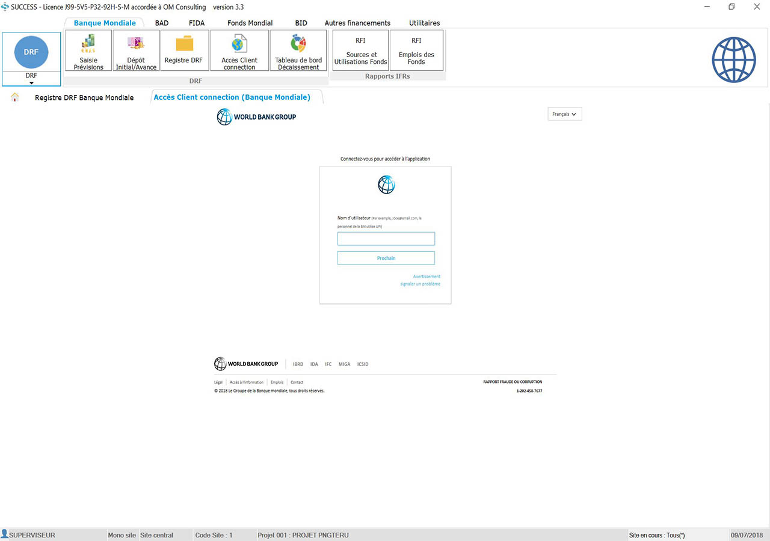Go to home icon tab
770x541 pixels.
tap(15, 97)
